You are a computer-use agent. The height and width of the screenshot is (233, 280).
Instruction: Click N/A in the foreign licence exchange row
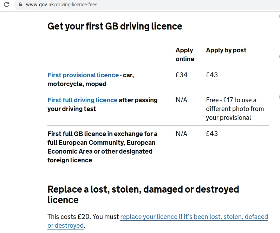point(181,134)
